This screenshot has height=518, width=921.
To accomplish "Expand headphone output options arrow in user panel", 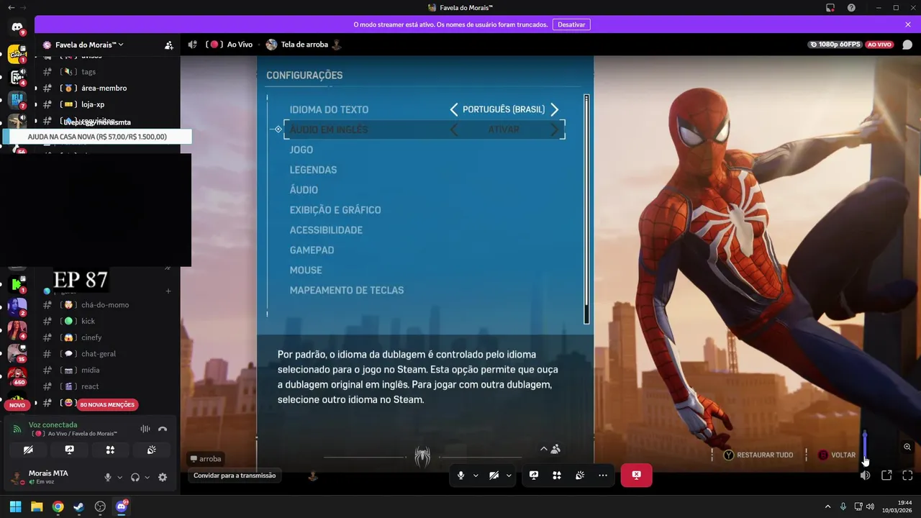I will 147,477.
